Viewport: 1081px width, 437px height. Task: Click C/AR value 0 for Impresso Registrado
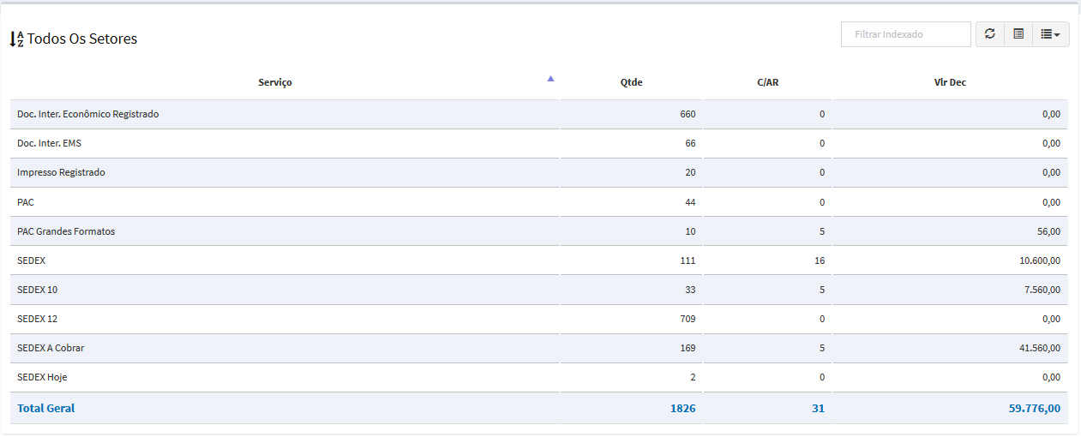(x=822, y=172)
